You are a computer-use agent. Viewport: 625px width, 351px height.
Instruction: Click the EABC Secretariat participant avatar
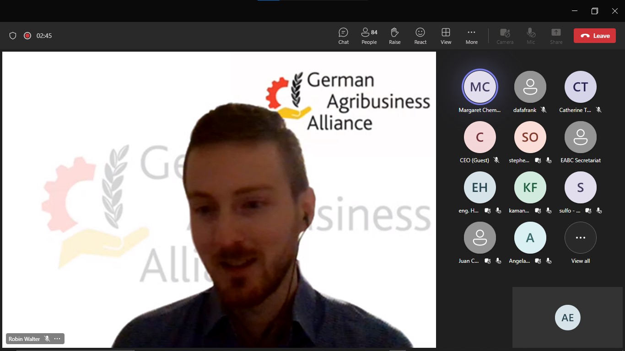580,137
